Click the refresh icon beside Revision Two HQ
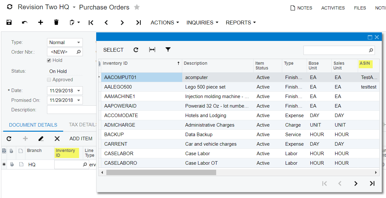This screenshot has width=386, height=198. [x=10, y=7]
